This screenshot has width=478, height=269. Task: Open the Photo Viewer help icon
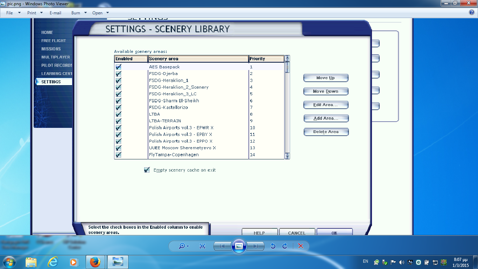[x=472, y=13]
